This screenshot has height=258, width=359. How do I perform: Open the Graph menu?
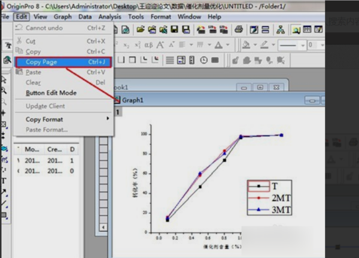pos(63,17)
